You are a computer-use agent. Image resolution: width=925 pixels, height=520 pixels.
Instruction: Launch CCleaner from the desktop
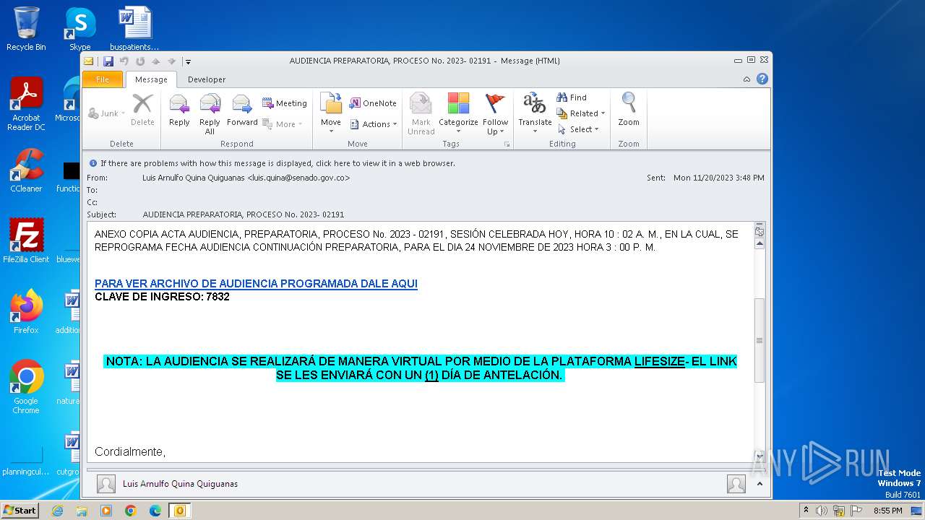(x=26, y=170)
